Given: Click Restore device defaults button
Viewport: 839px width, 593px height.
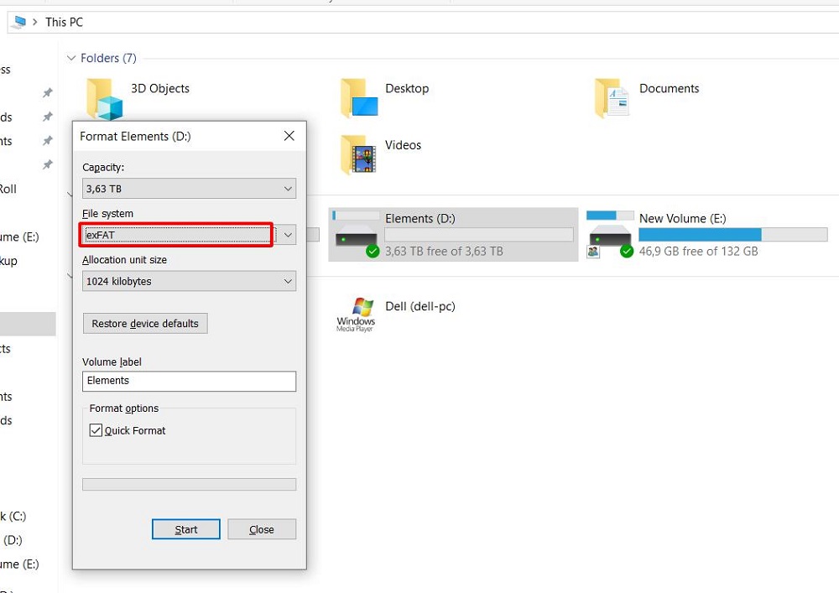Looking at the screenshot, I should pos(145,324).
